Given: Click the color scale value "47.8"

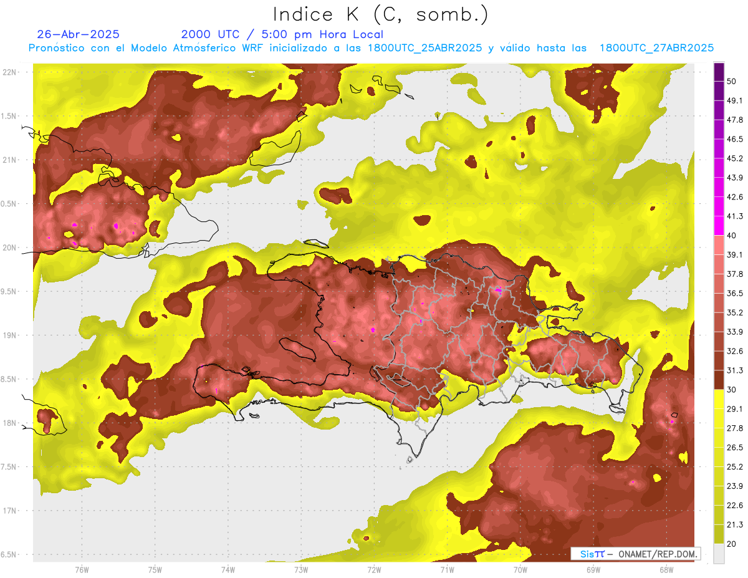Looking at the screenshot, I should click(x=735, y=120).
